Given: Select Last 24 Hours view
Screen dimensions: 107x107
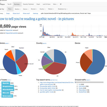Looking at the screenshot, I should click(x=47, y=4).
